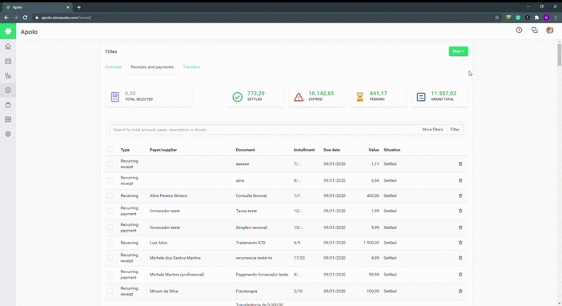Viewport: 562px width, 306px height.
Task: Open the stock bag icon in the sidebar
Action: [8, 105]
